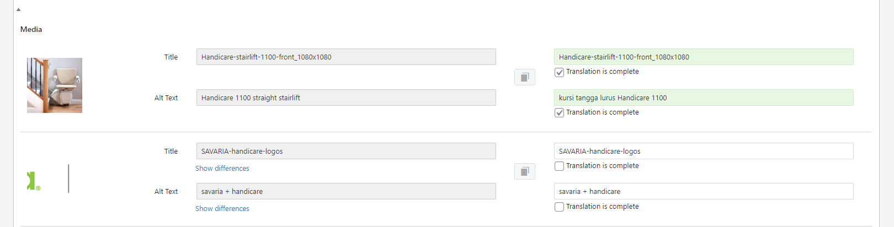The image size is (894, 227).
Task: Copy original for Handicare stairlift media row
Action: coord(525,77)
